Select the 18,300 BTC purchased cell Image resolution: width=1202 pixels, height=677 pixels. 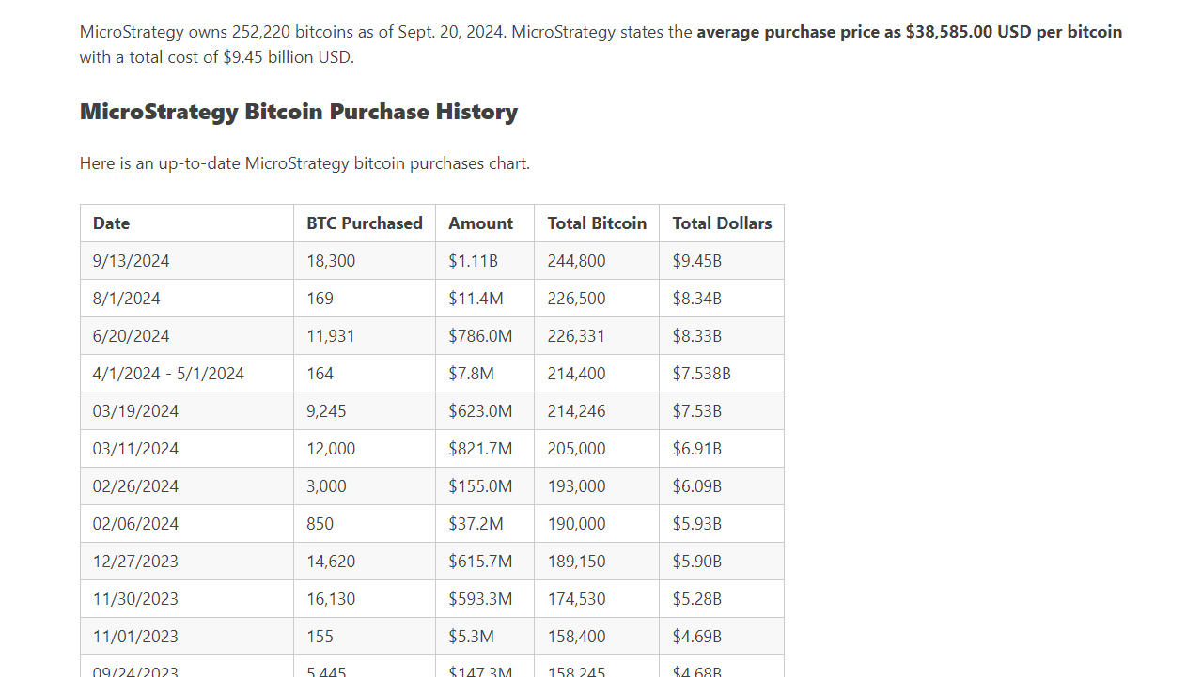click(365, 261)
